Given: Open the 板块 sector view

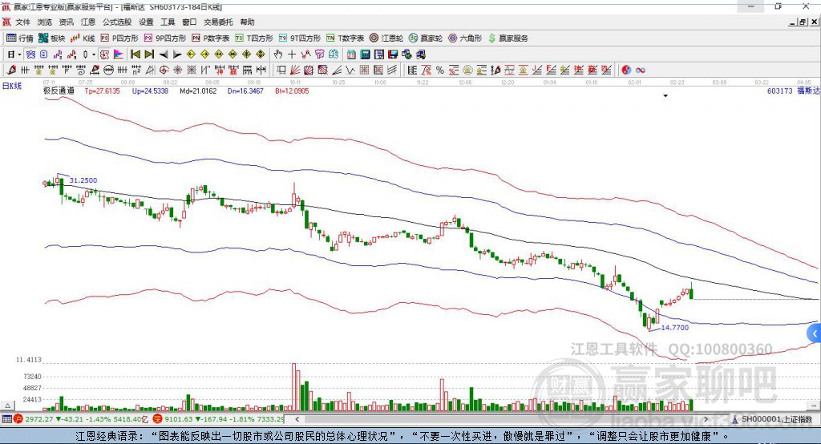Looking at the screenshot, I should click(x=52, y=38).
